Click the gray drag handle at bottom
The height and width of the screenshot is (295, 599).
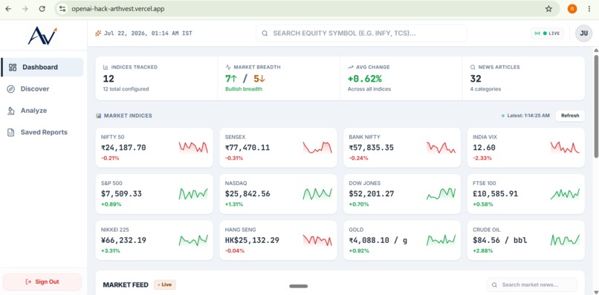point(298,286)
